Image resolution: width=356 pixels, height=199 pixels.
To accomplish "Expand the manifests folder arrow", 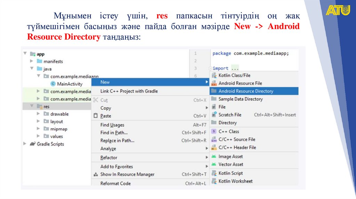I will (32, 61).
